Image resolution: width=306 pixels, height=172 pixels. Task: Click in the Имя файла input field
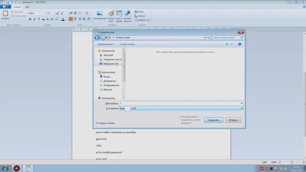[x=180, y=103]
